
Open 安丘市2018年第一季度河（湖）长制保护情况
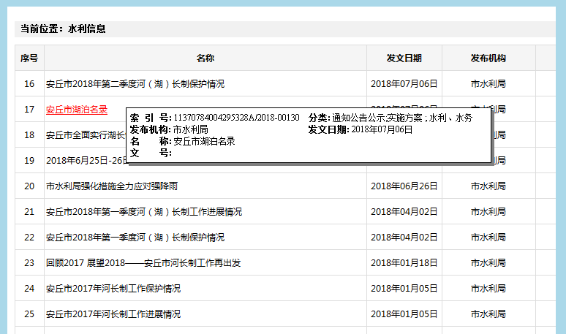(x=135, y=238)
